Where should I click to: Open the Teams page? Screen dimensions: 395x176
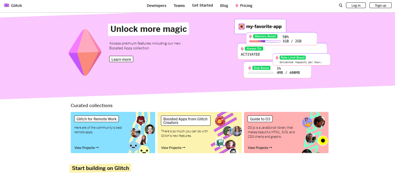click(179, 5)
